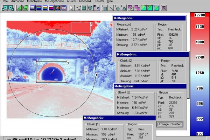This screenshot has width=210, height=140.
Task: Activate Meßergebnis window titled Objekt (2)
Action: point(152,54)
